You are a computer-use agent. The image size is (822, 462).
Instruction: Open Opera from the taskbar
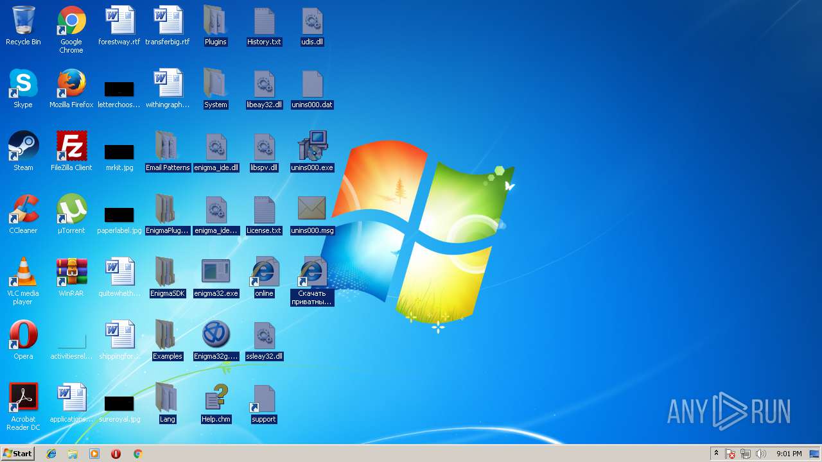click(116, 454)
